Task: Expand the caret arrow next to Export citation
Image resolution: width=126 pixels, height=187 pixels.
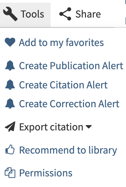Action: 89,127
